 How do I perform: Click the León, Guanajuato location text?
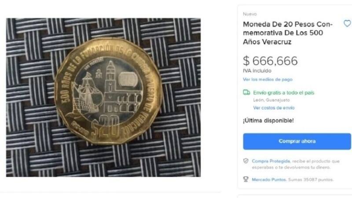[271, 100]
